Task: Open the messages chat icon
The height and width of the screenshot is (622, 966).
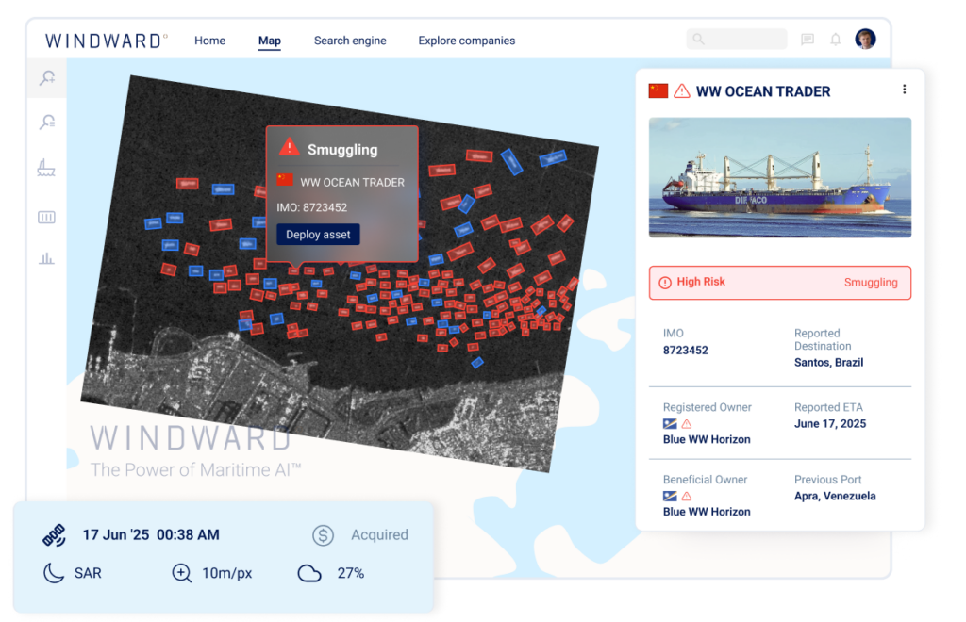Action: coord(808,40)
